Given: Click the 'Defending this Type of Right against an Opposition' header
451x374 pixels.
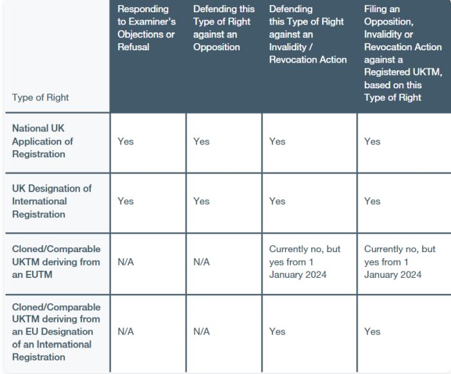Looking at the screenshot, I should click(224, 28).
